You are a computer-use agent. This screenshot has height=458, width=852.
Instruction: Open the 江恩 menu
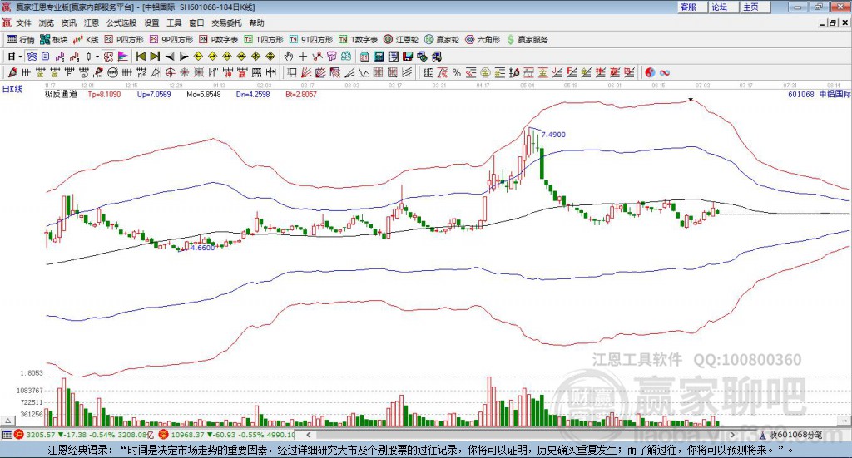(x=92, y=22)
